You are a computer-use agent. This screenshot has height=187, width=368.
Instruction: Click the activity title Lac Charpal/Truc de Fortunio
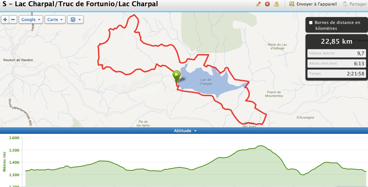pos(80,4)
